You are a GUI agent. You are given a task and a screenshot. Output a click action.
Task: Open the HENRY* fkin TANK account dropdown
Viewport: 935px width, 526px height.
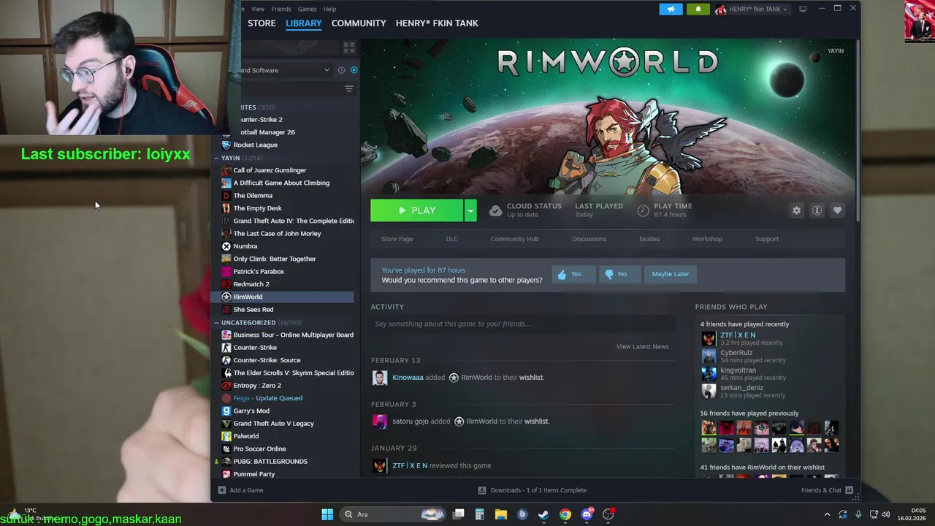(x=752, y=9)
